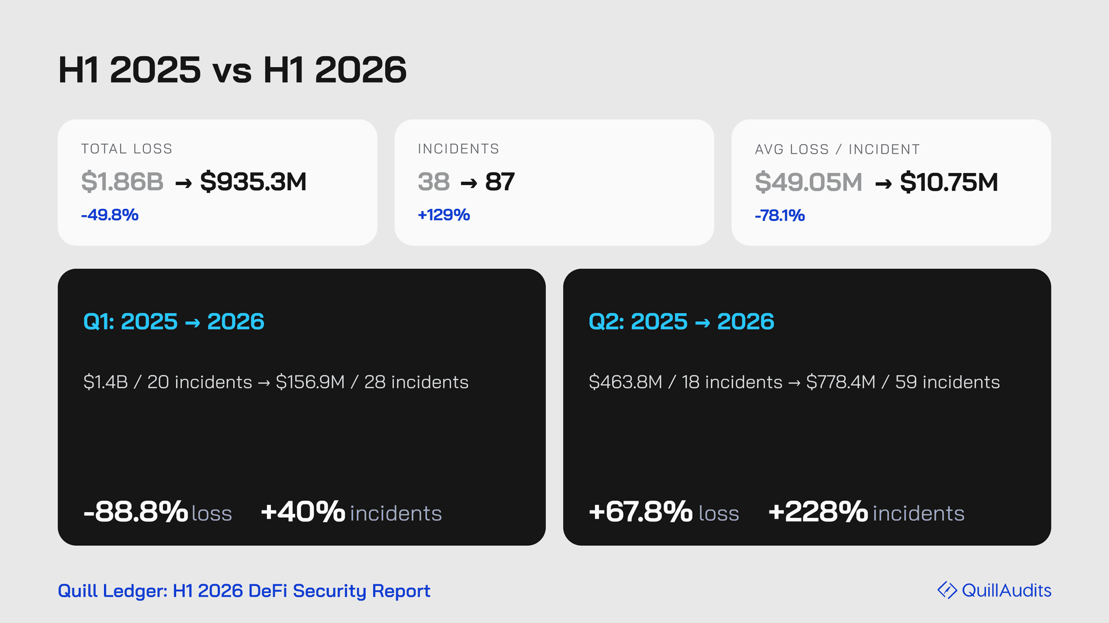
Task: Select the +129% incidents change
Action: pyautogui.click(x=444, y=215)
